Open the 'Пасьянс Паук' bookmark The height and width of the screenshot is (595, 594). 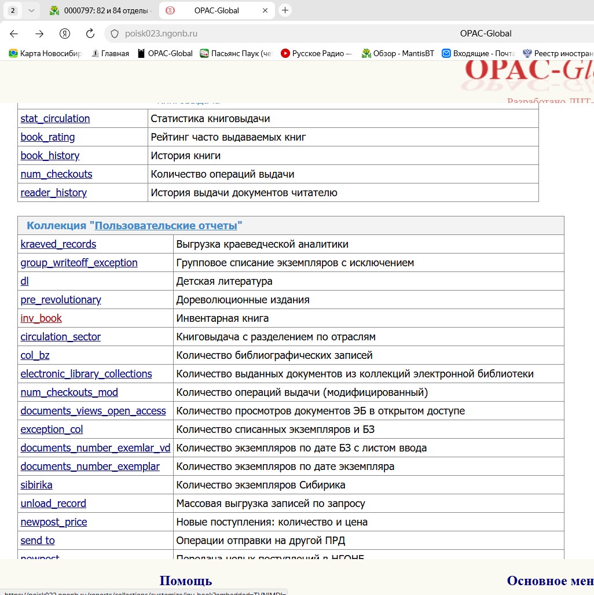click(x=236, y=53)
